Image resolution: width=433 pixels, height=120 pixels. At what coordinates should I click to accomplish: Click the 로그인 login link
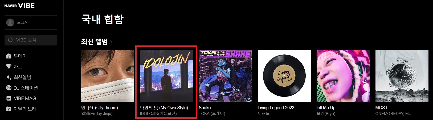pyautogui.click(x=23, y=22)
